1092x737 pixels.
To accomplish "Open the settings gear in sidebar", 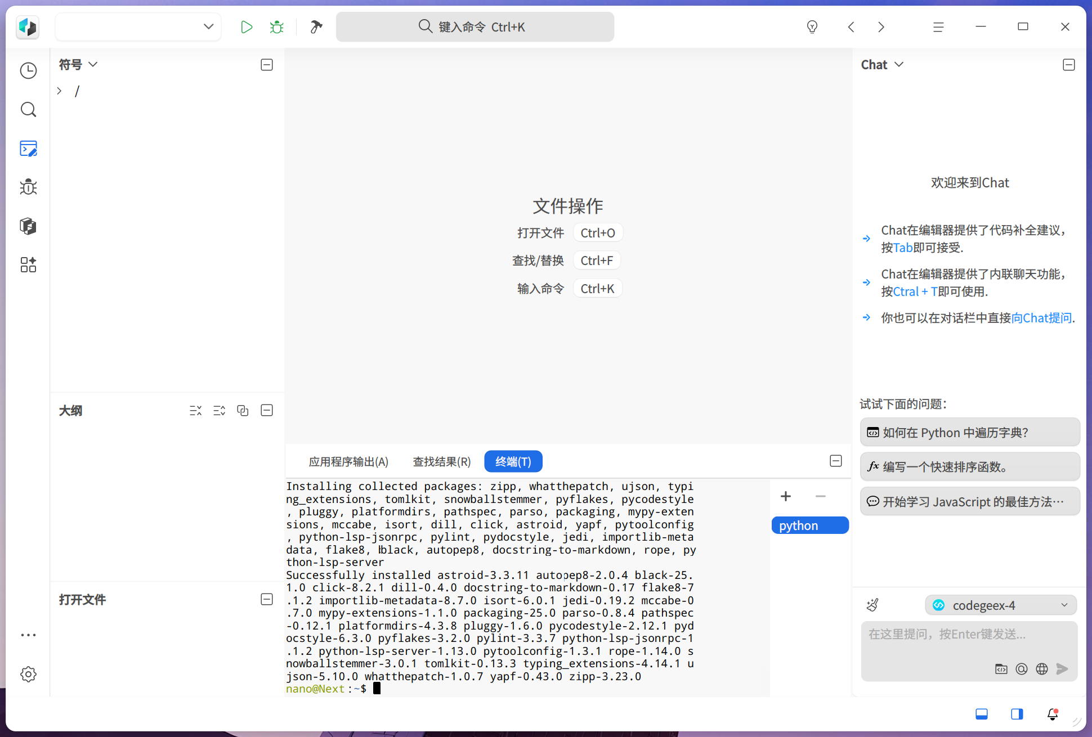I will [x=28, y=674].
